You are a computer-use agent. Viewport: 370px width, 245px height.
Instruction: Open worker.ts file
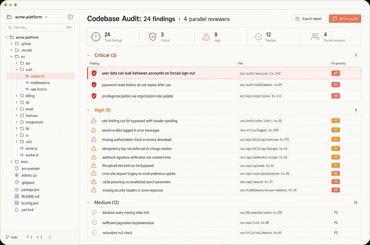32,155
